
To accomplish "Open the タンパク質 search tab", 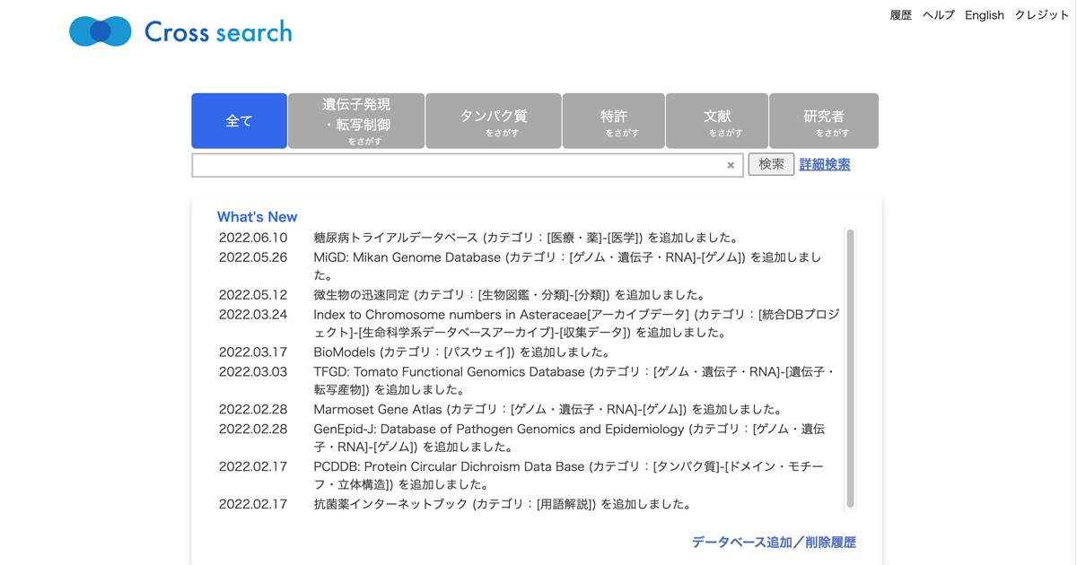I will click(x=493, y=121).
